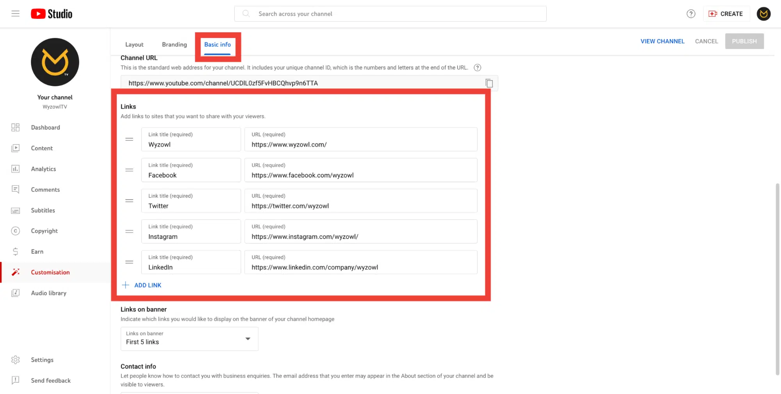Click the VIEW CHANNEL link
The height and width of the screenshot is (394, 781).
coord(662,41)
